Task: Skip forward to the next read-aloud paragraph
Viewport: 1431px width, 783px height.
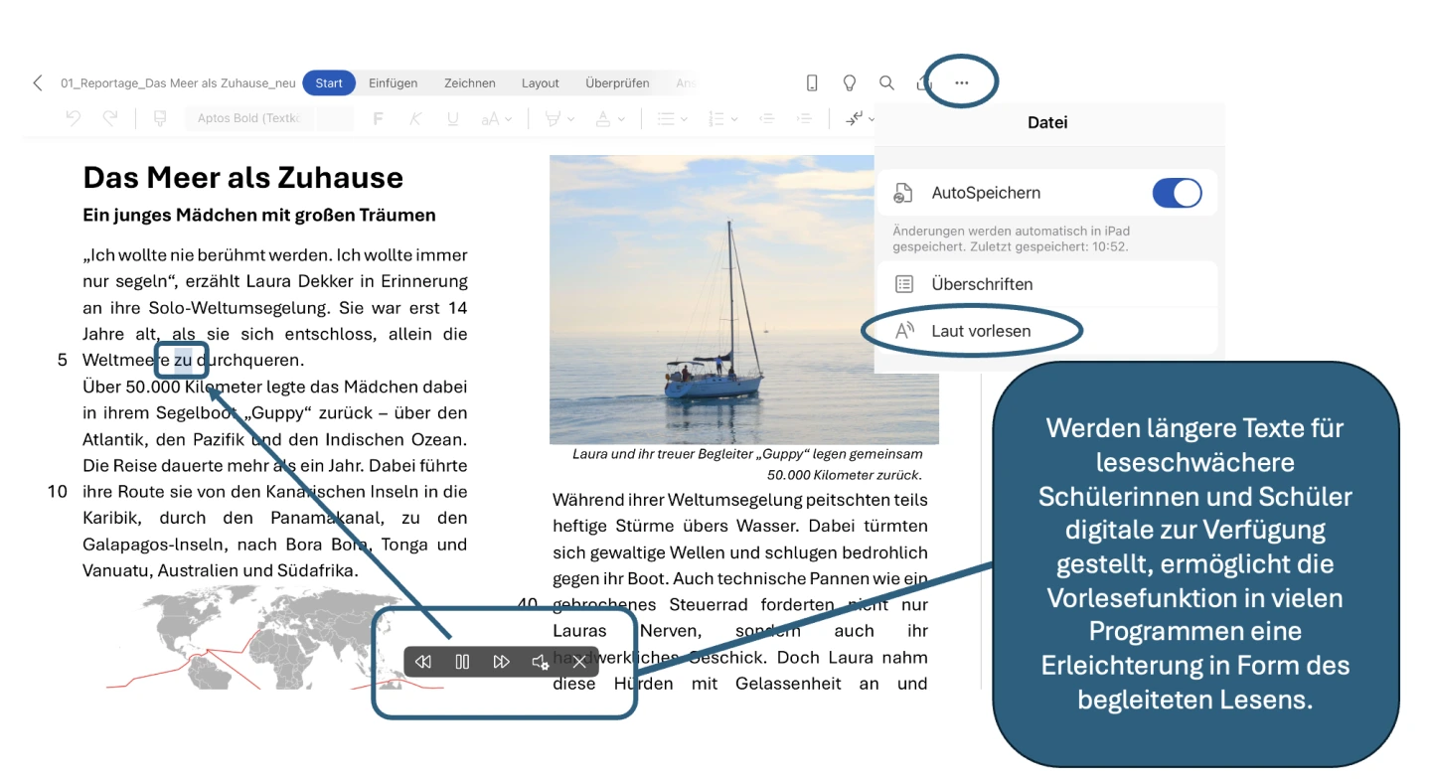Action: coord(501,662)
